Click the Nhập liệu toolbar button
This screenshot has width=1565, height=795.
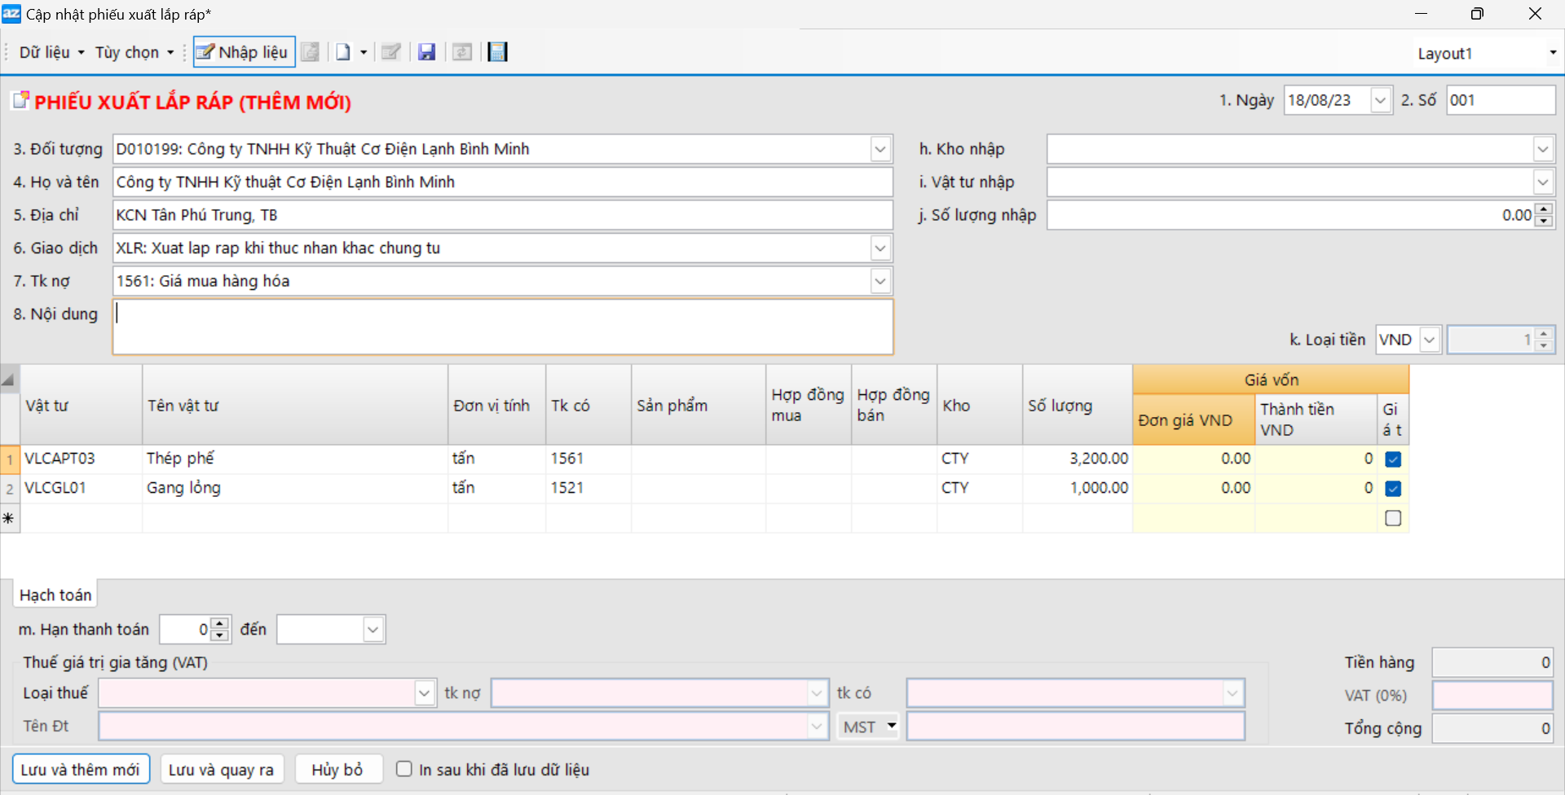pos(242,52)
